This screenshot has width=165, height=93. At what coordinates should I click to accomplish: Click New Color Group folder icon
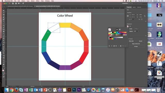click(121, 46)
